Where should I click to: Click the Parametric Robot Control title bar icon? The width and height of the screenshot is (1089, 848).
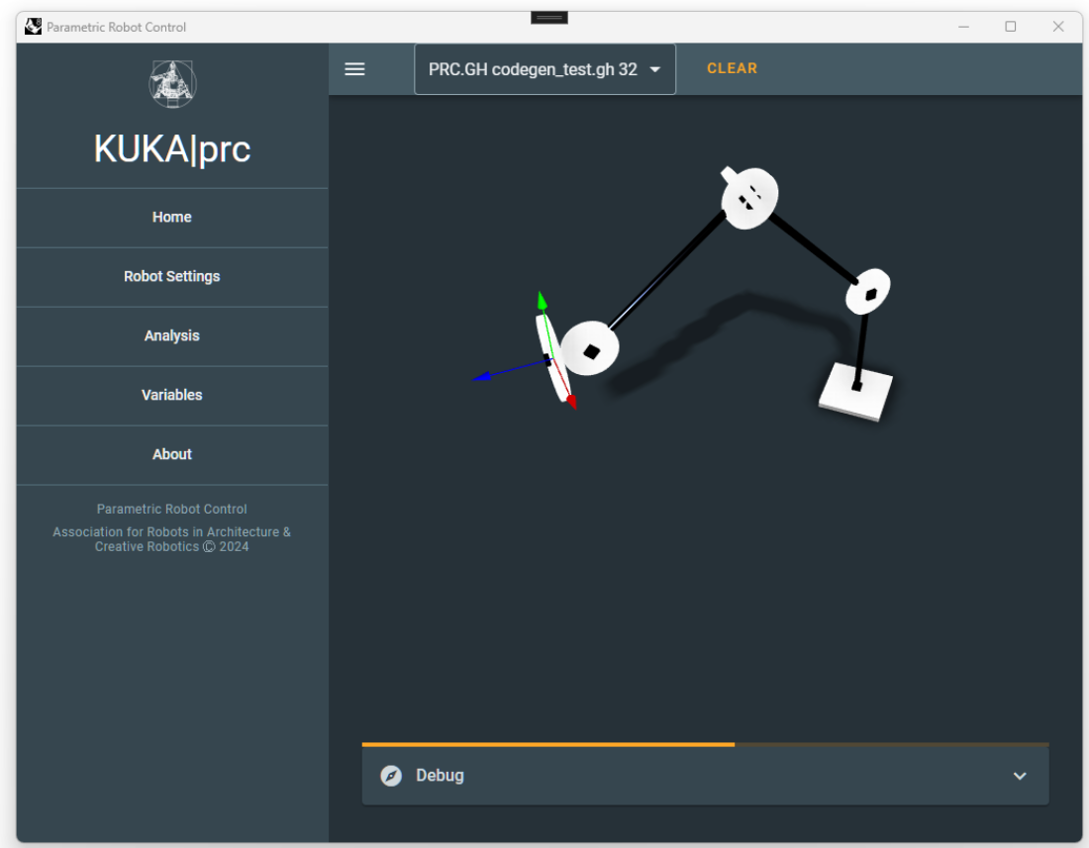(34, 27)
